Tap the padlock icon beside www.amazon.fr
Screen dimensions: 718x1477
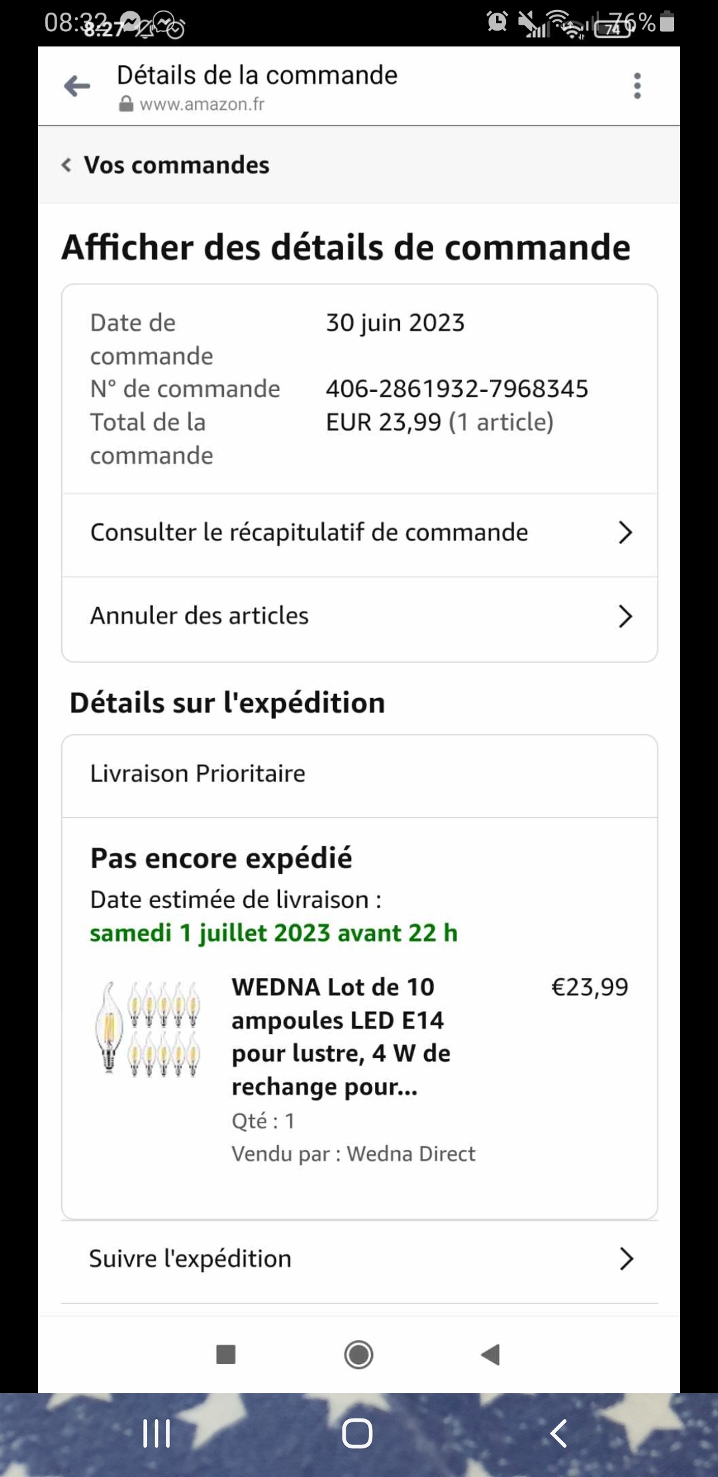point(126,104)
